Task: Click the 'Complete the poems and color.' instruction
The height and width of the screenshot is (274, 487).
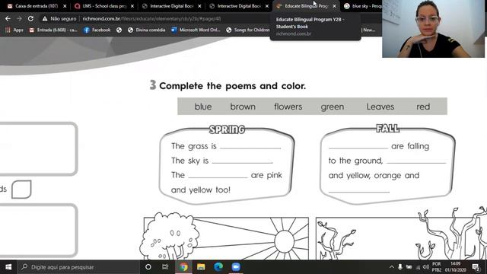Action: pyautogui.click(x=232, y=86)
